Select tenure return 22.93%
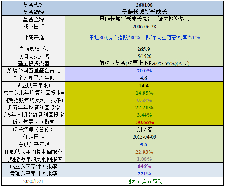 click(x=144, y=152)
